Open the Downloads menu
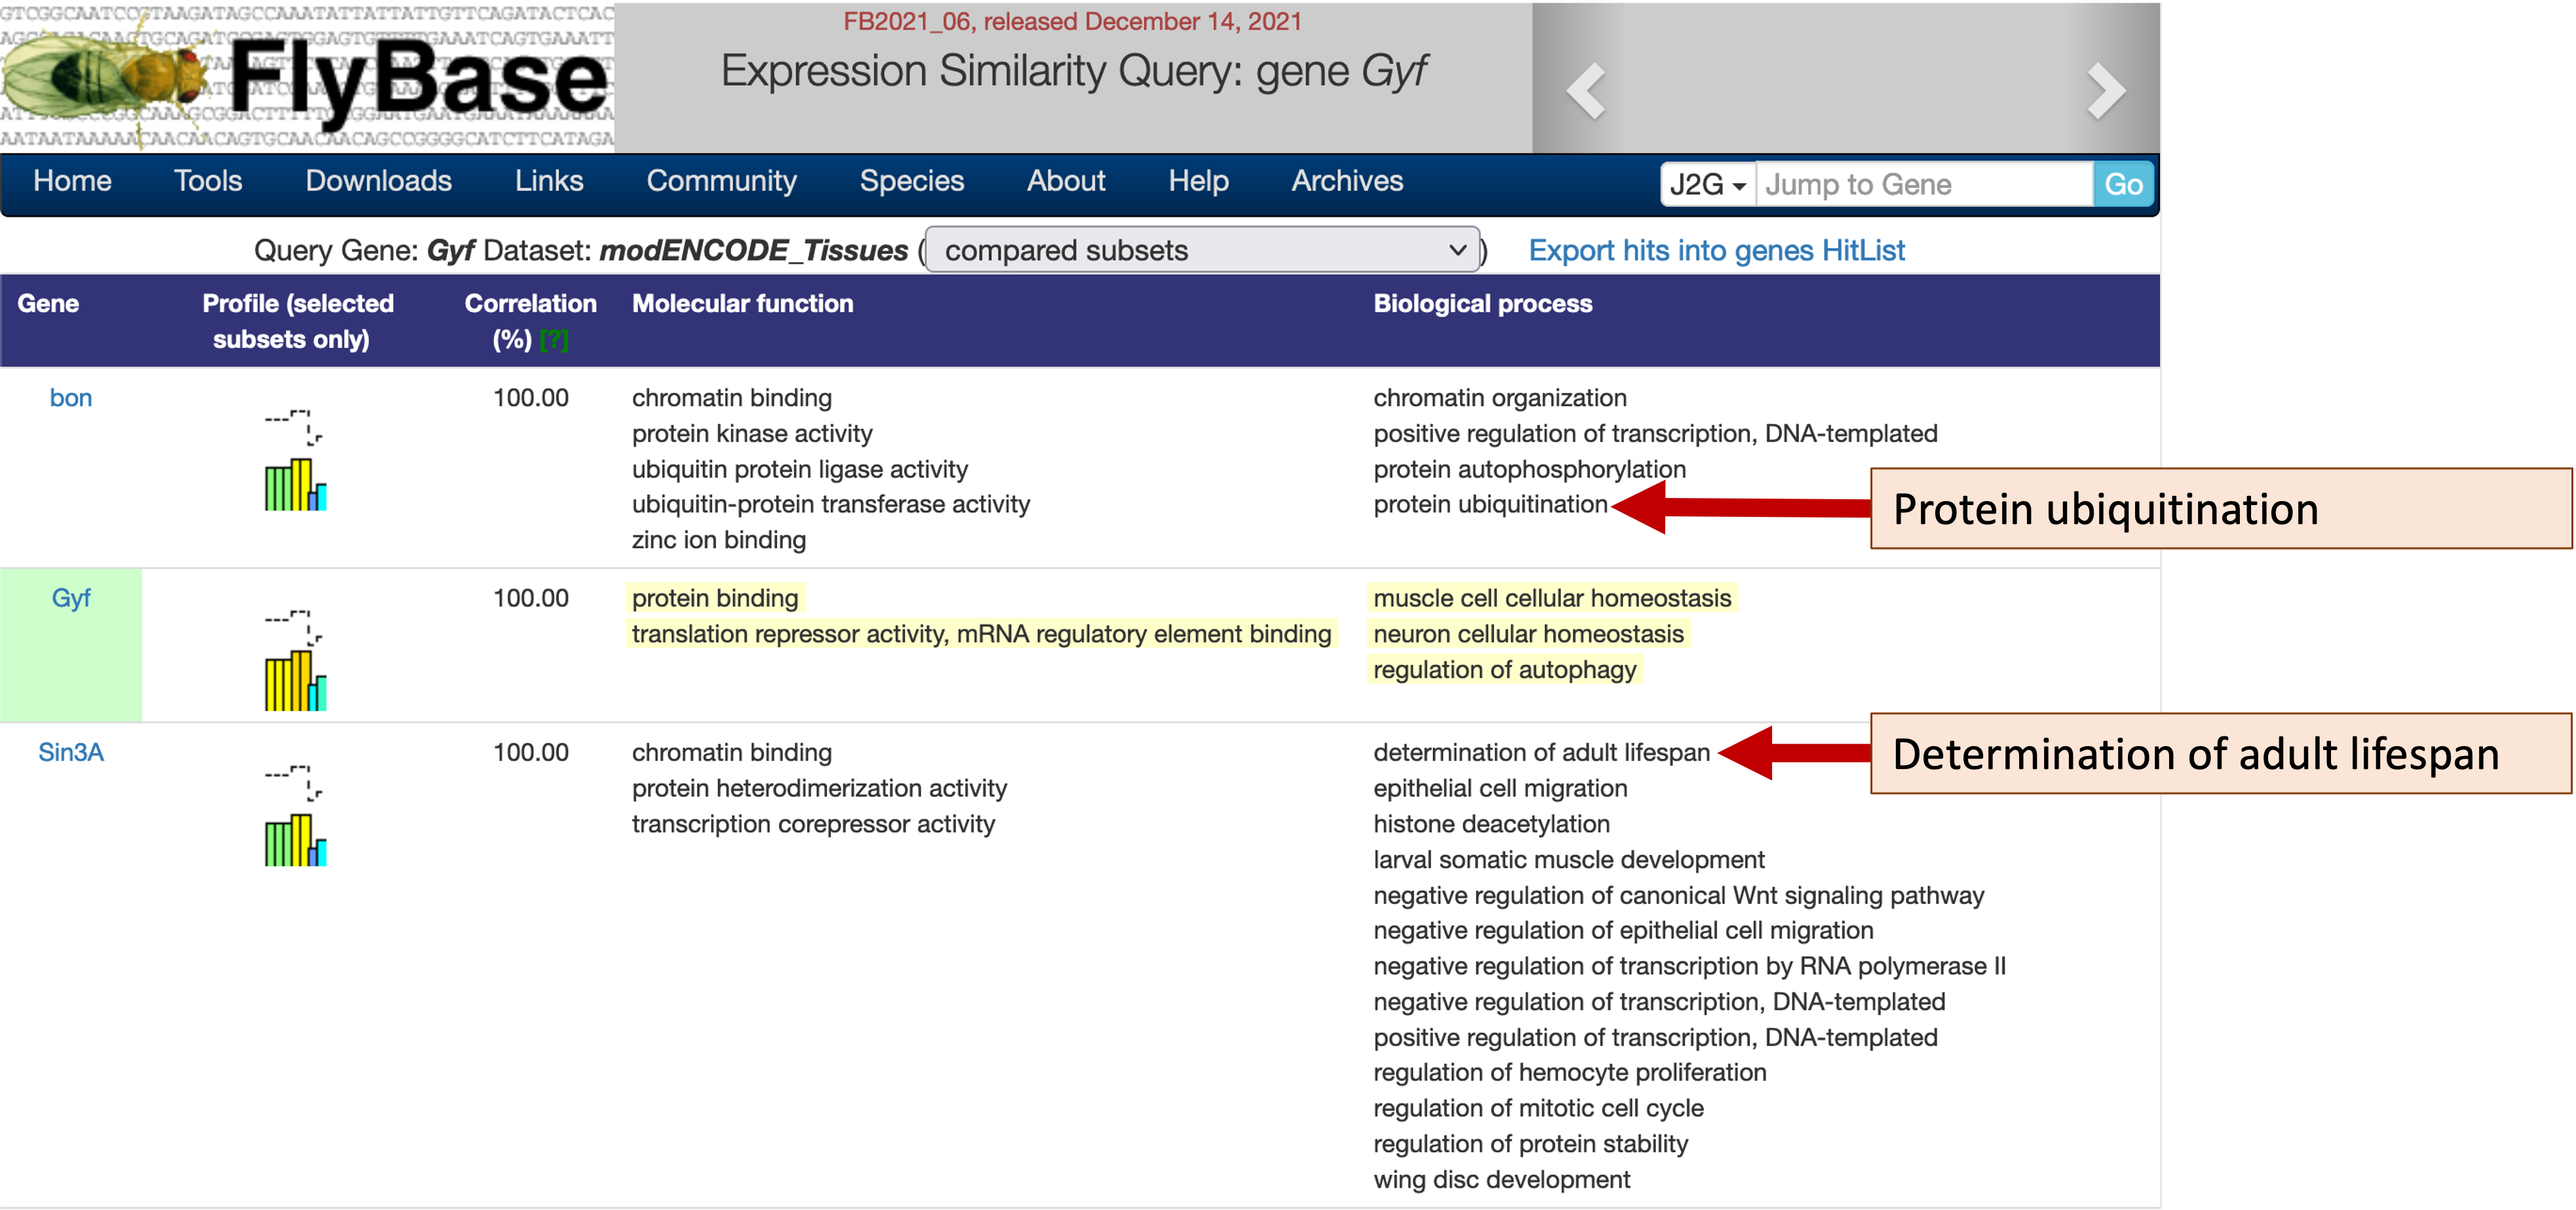 click(x=378, y=181)
